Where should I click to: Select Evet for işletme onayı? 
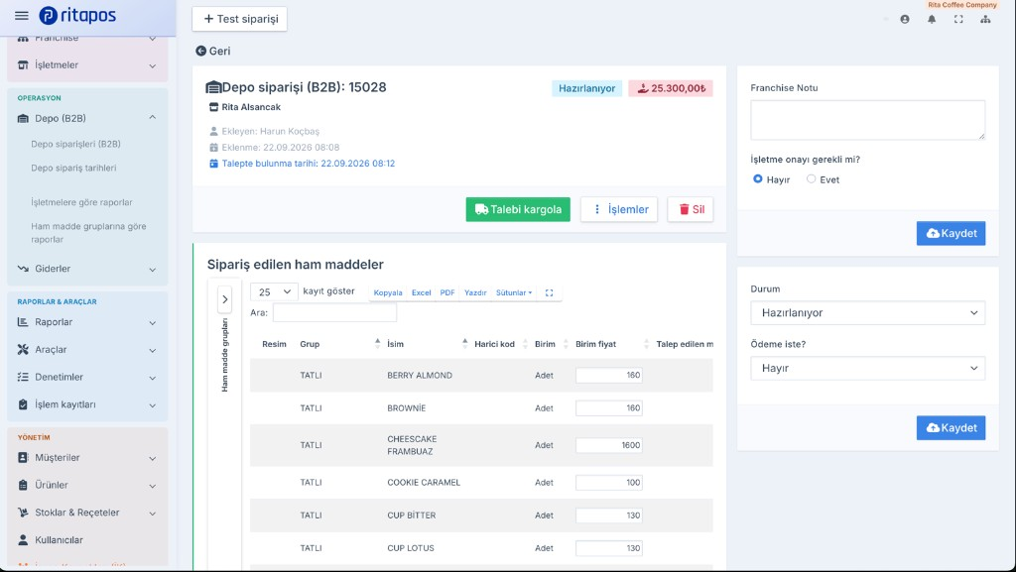(x=811, y=179)
